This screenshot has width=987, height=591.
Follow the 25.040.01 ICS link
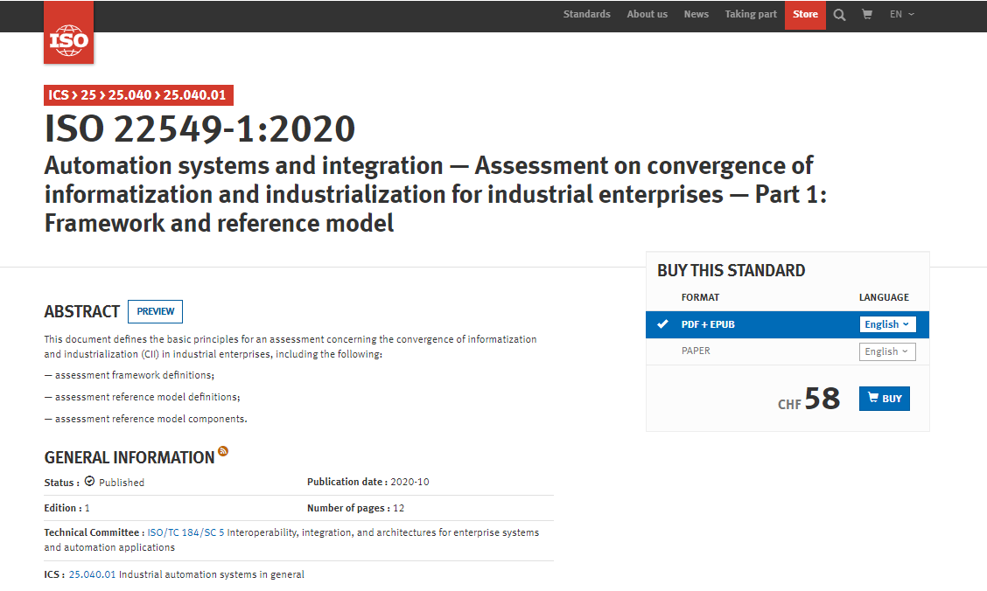[x=92, y=574]
